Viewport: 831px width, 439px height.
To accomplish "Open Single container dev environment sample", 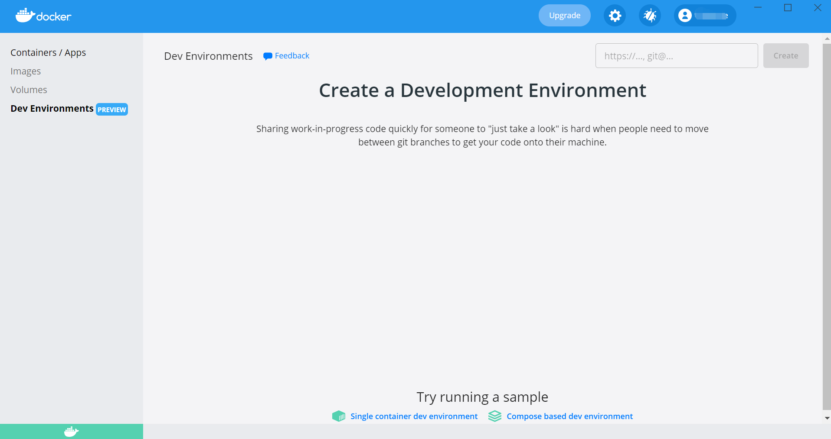I will (414, 416).
